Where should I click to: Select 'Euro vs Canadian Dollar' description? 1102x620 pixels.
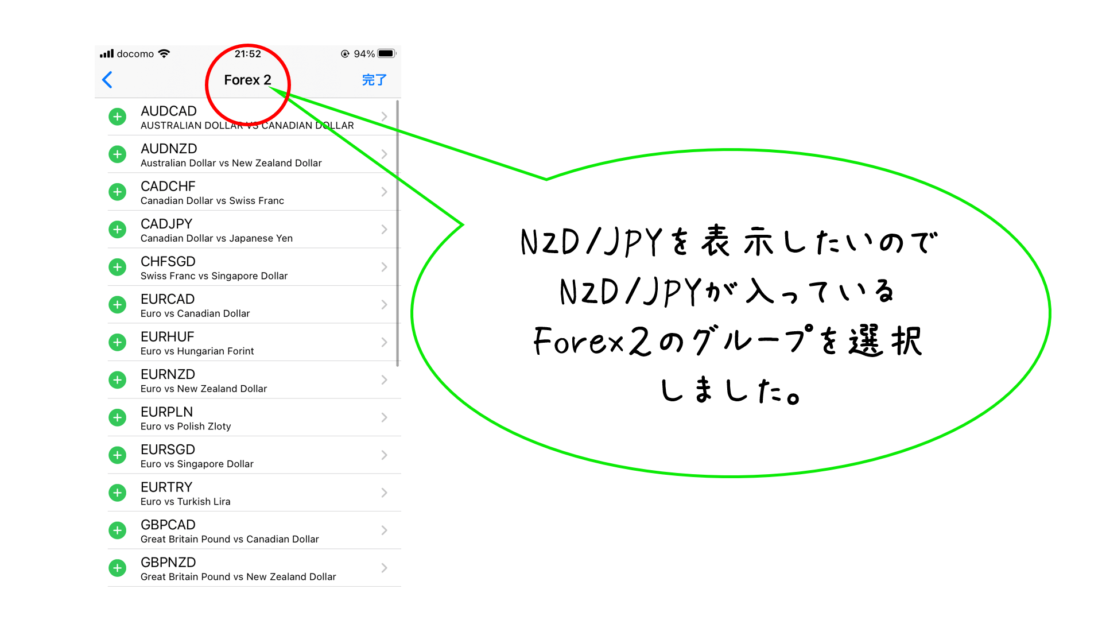click(195, 313)
